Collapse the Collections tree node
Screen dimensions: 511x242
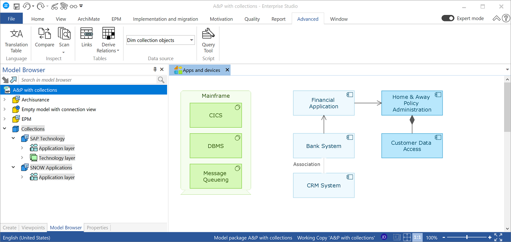click(x=5, y=129)
